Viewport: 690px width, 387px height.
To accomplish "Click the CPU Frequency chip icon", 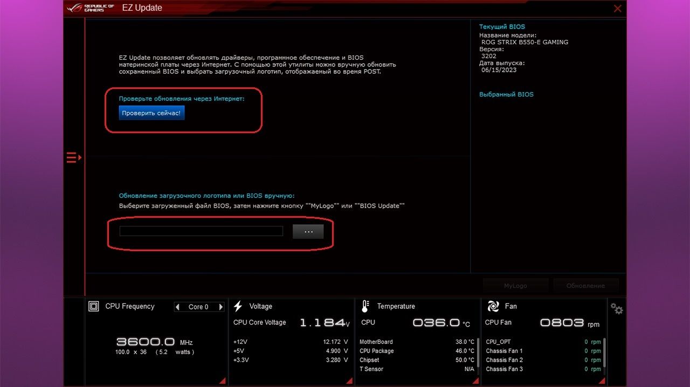I will [94, 307].
